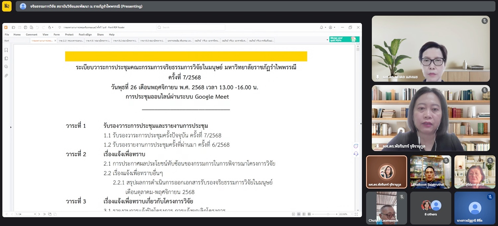Open the zoom percentage dropdown
Viewport: 498px width, 226px height.
point(351,214)
